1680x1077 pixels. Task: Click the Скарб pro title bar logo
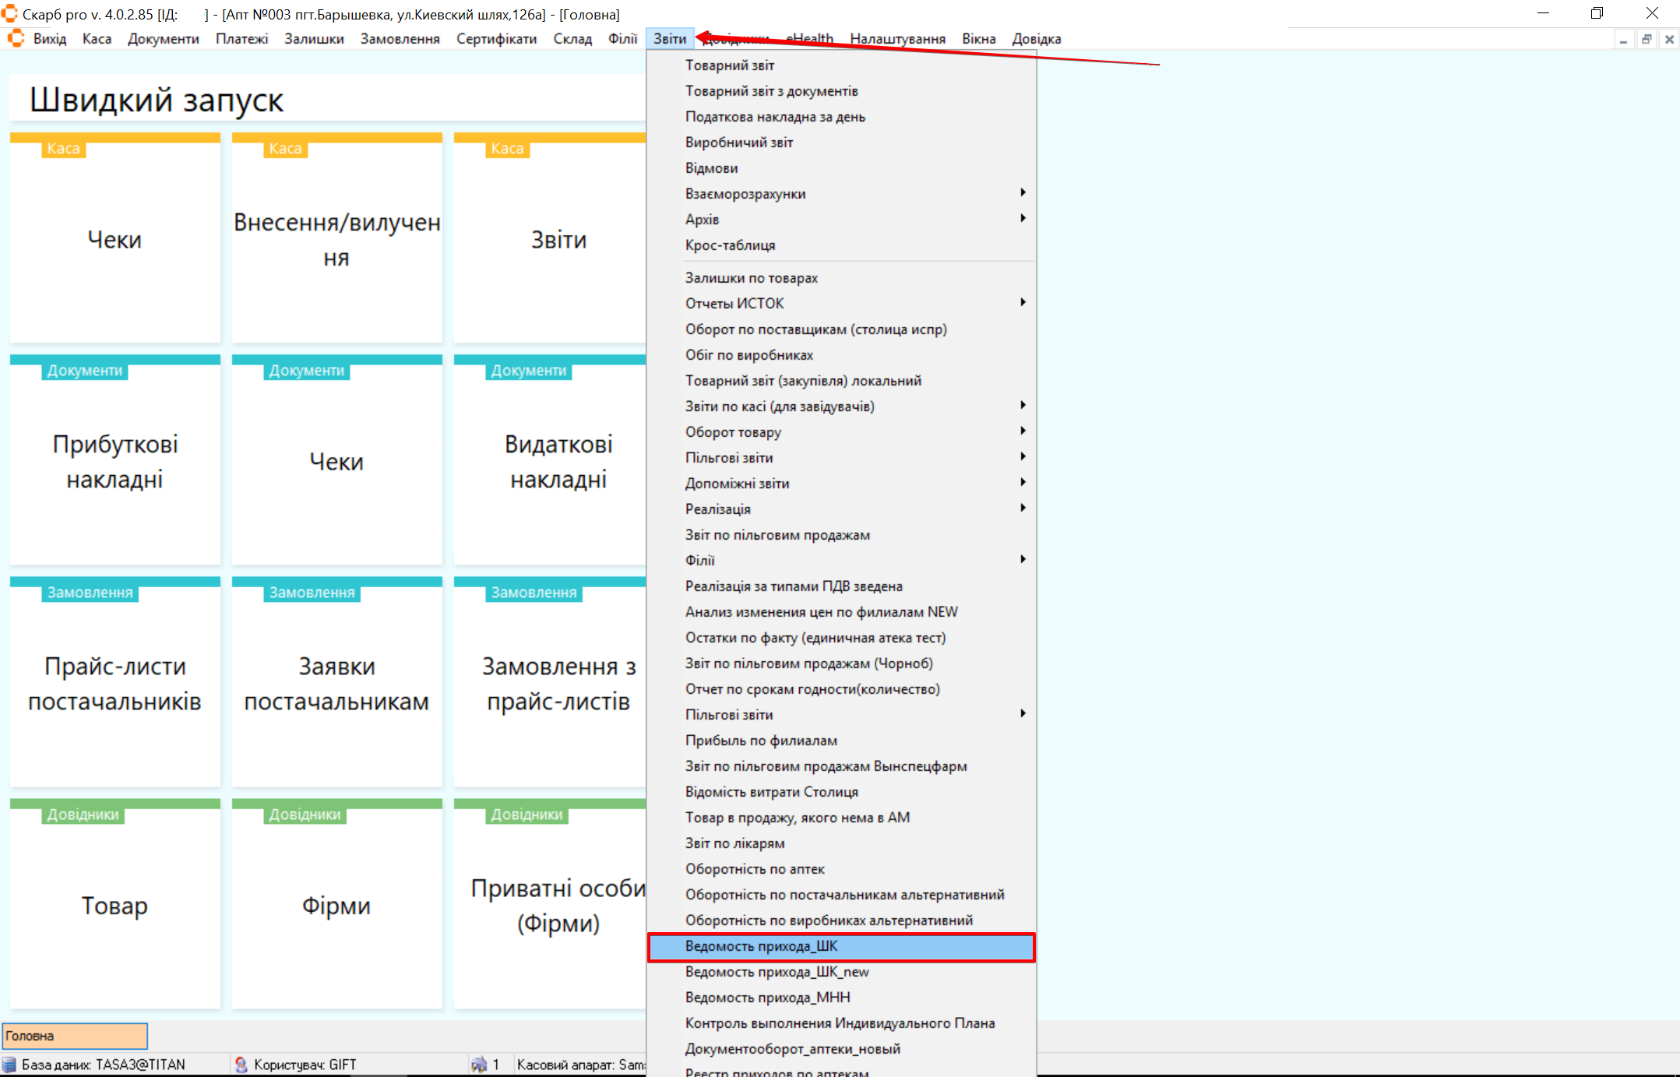[x=9, y=13]
